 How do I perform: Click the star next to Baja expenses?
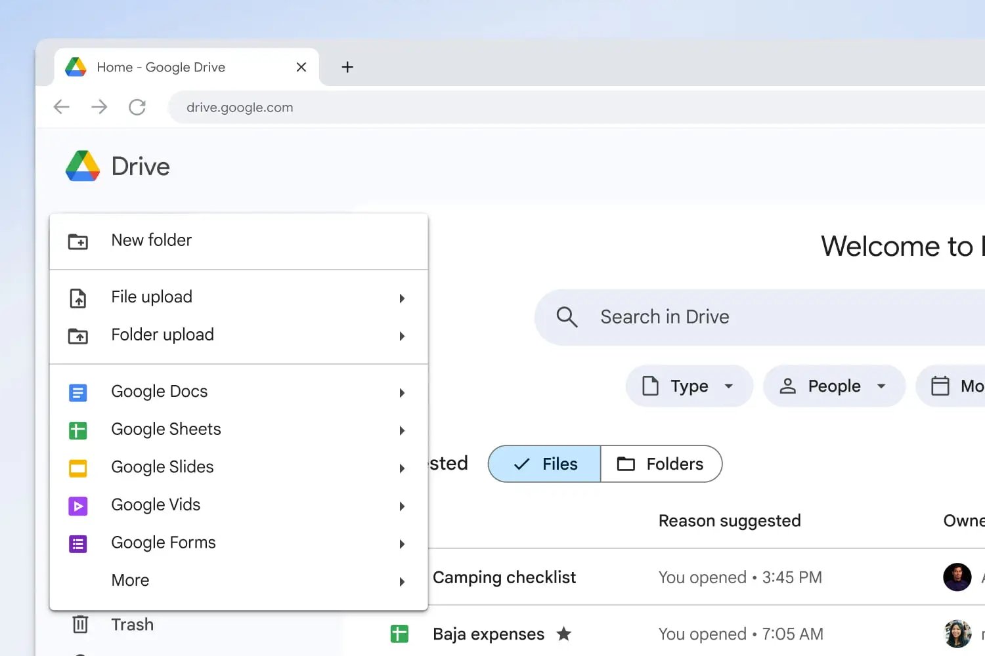tap(563, 634)
